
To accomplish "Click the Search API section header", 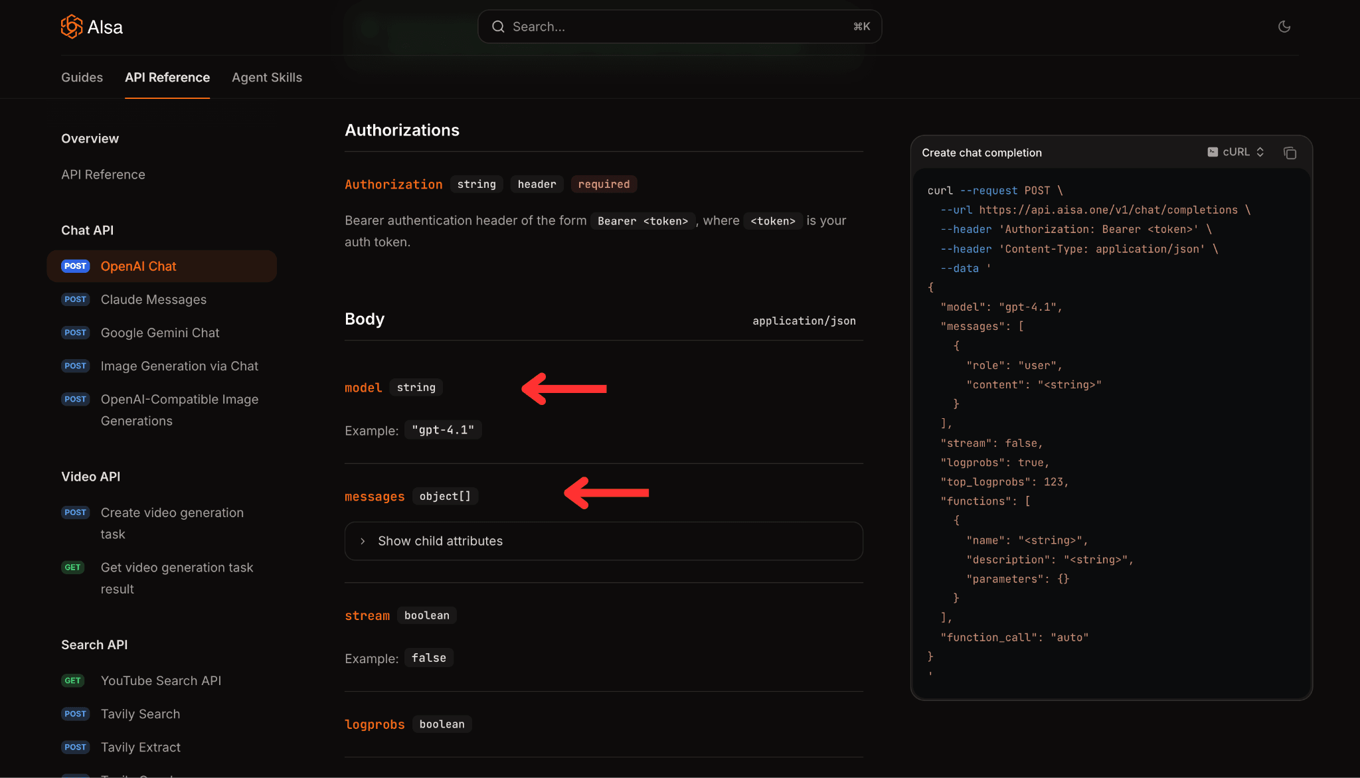I will (94, 645).
